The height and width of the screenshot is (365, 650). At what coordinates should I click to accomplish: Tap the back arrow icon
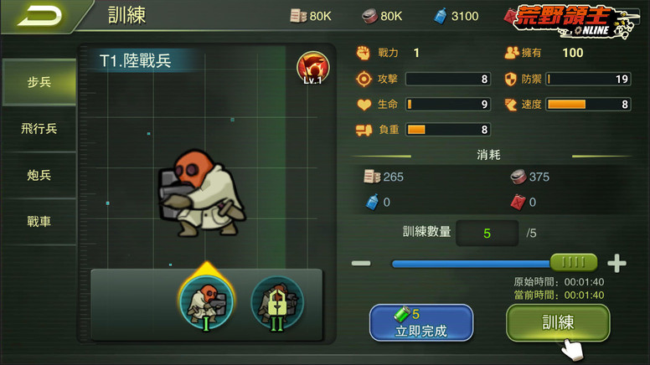click(39, 16)
